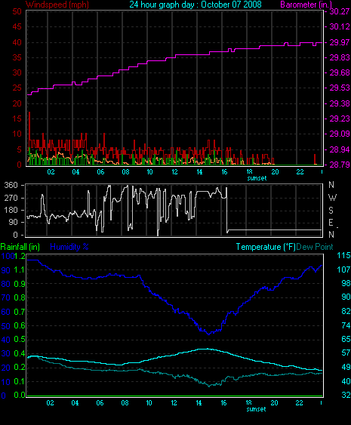Select barometer value 28.94

click(x=340, y=149)
